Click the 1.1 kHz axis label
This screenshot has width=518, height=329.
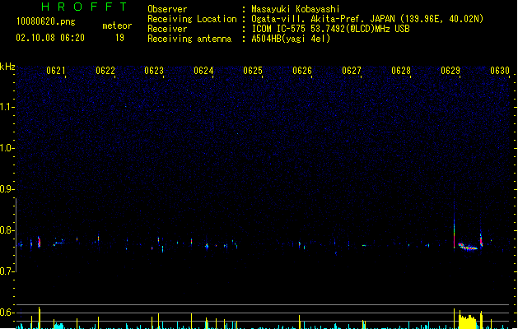[7, 107]
